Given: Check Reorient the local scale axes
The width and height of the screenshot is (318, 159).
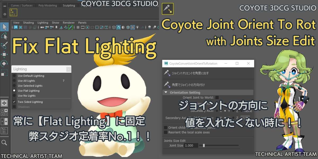Looking at the screenshot, I should (x=166, y=132).
